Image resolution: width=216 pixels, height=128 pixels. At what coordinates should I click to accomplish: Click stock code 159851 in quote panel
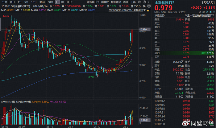point(208,3)
